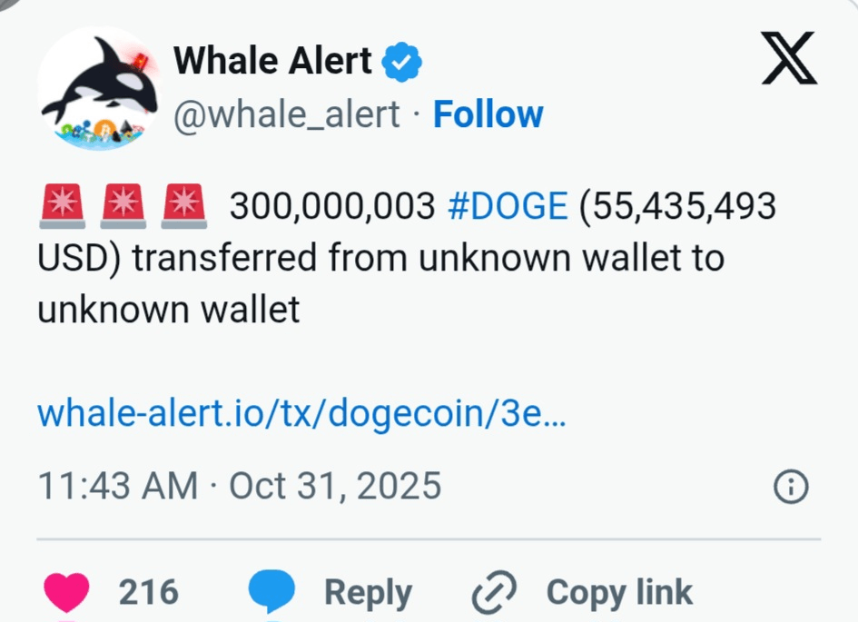The height and width of the screenshot is (622, 858).
Task: Click the X logo icon
Action: coord(789,58)
